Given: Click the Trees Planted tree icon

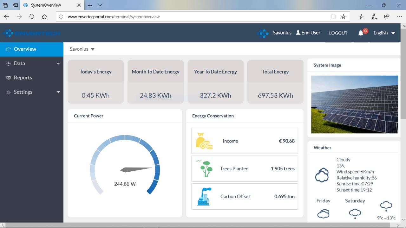Looking at the screenshot, I should pyautogui.click(x=204, y=168).
